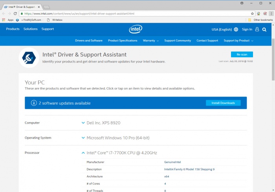Viewport: 275px width, 192px height.
Task: Click the red extension icon in toolbar
Action: pyautogui.click(x=265, y=13)
